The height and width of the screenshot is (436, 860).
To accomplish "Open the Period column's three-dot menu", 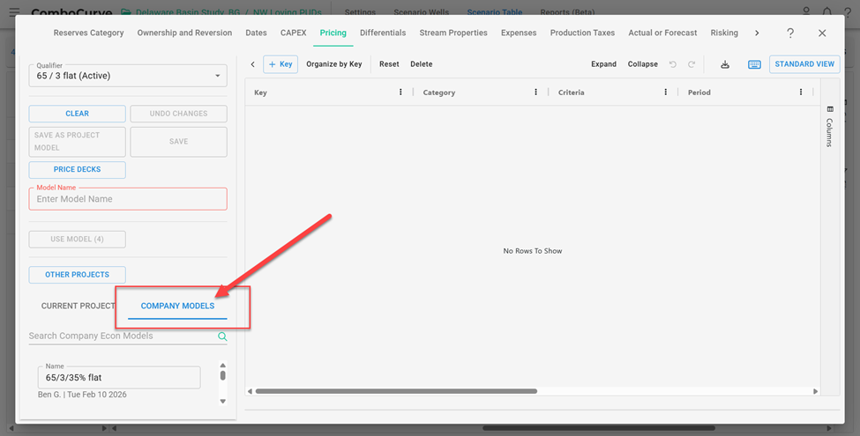I will click(801, 92).
